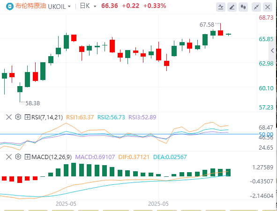
Task: Toggle the plus box beside RSI(7,14,21)
Action: pos(27,117)
